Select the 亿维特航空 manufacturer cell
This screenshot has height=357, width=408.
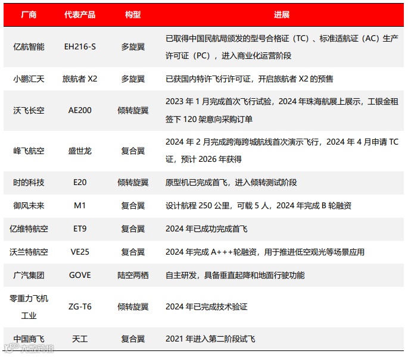29,229
